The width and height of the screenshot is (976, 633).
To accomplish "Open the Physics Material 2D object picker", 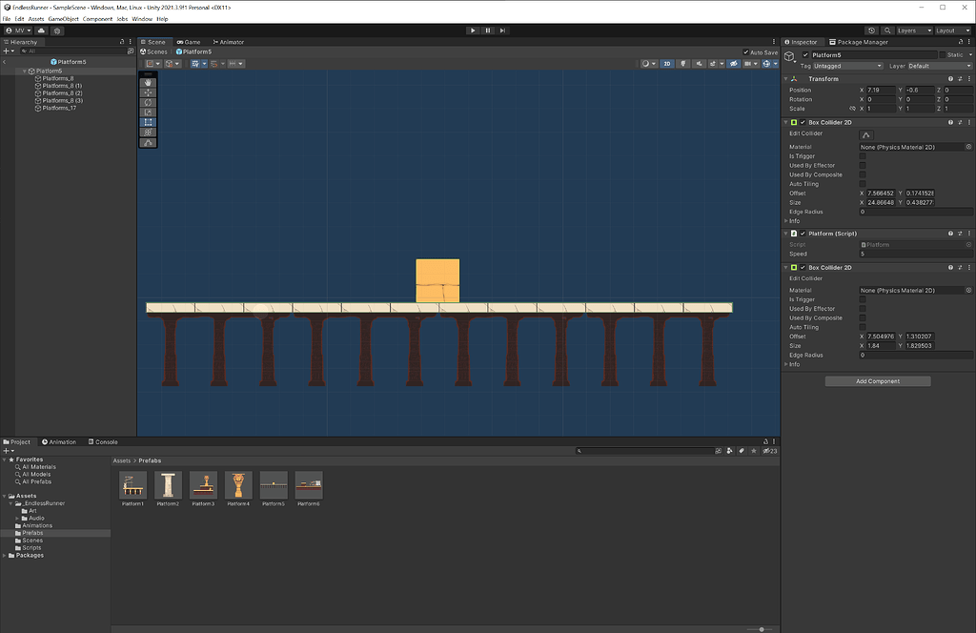I will point(966,147).
